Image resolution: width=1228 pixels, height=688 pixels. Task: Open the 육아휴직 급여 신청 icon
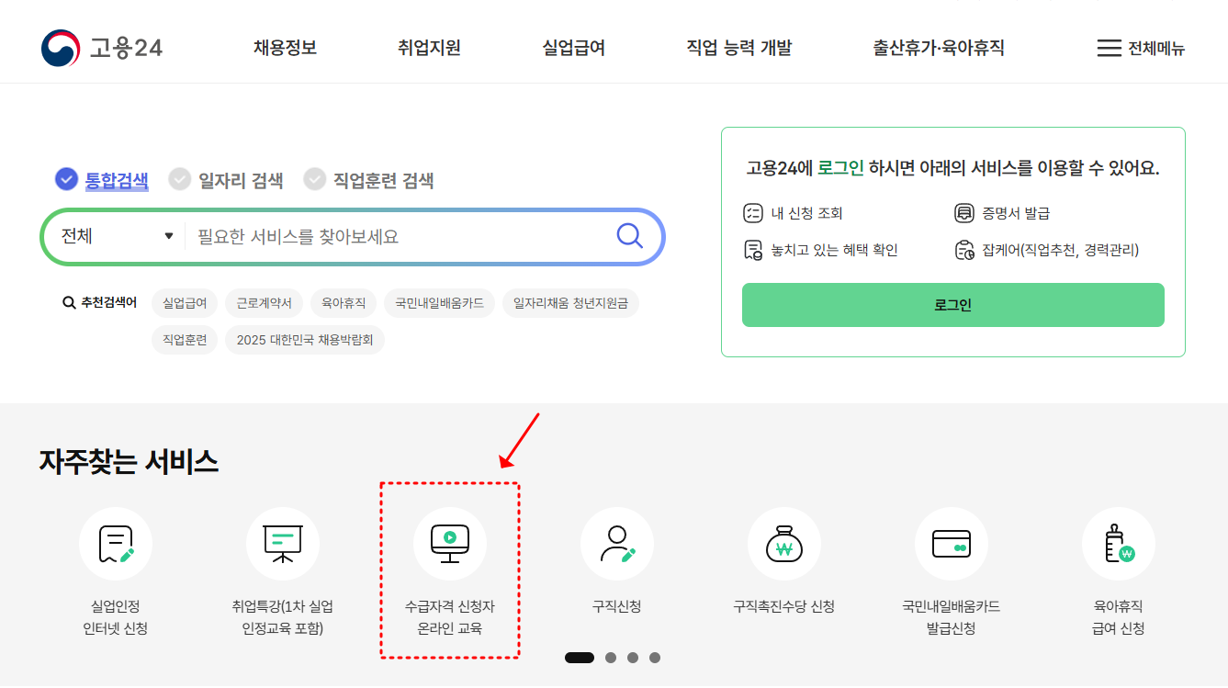coord(1118,543)
